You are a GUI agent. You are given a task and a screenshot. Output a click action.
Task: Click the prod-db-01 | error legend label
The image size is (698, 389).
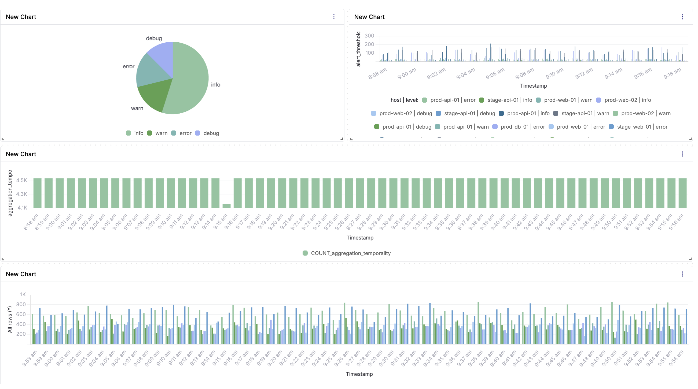pyautogui.click(x=522, y=127)
